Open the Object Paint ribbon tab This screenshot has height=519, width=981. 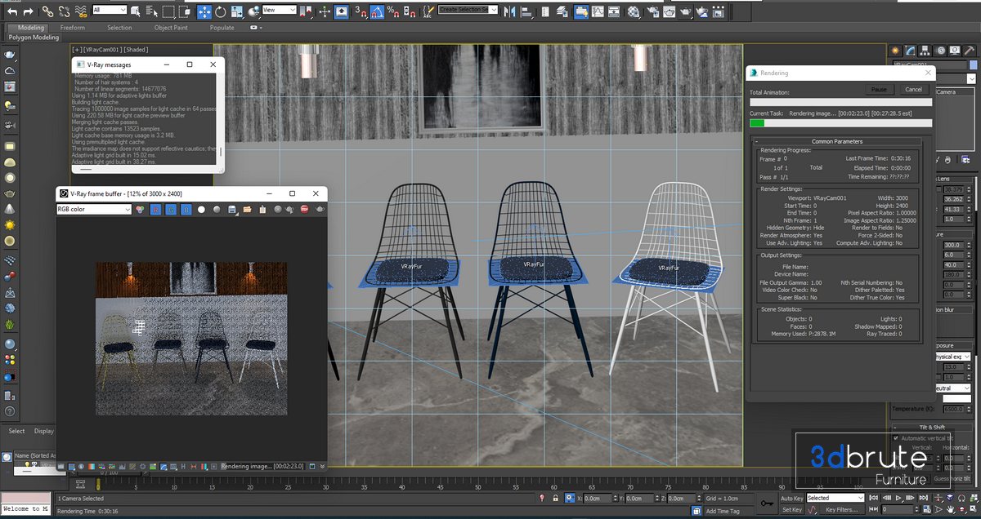coord(170,27)
